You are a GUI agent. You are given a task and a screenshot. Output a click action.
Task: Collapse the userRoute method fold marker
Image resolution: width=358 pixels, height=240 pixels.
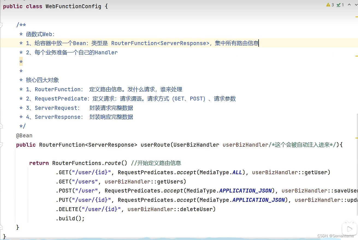[x=1, y=145]
